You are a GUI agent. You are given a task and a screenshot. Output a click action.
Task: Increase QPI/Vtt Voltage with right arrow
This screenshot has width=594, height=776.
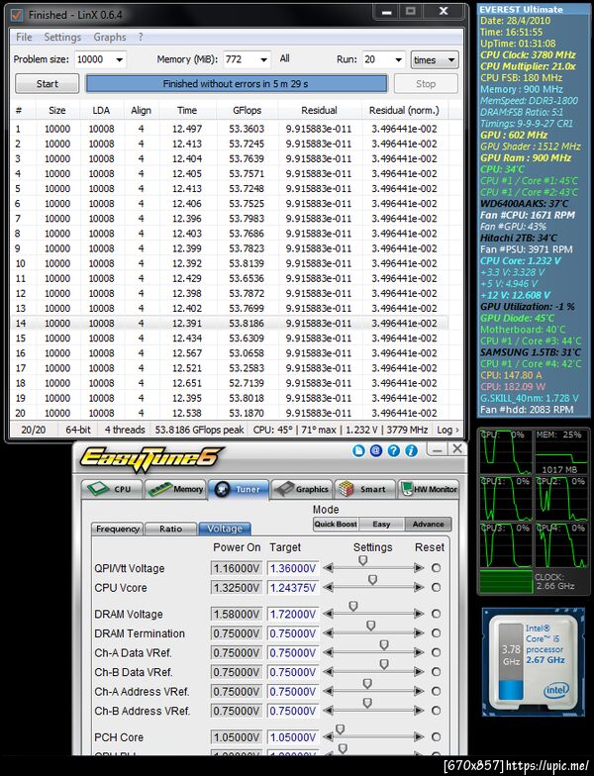[419, 568]
